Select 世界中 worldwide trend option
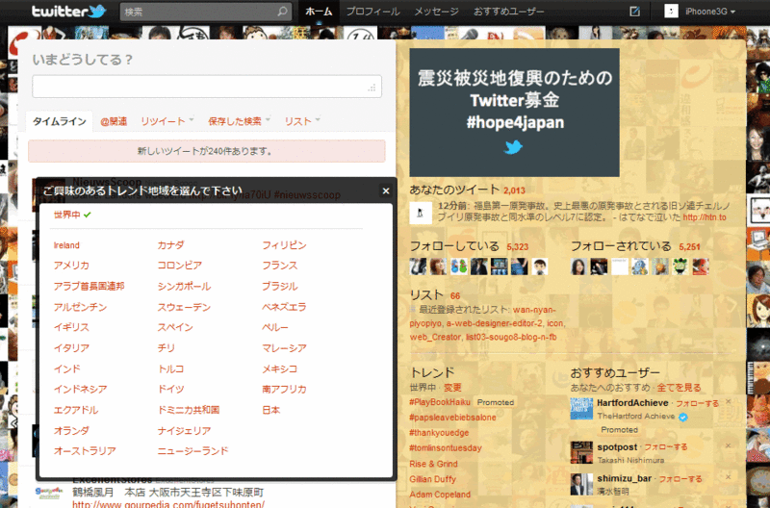Viewport: 770px width, 508px height. pos(66,215)
